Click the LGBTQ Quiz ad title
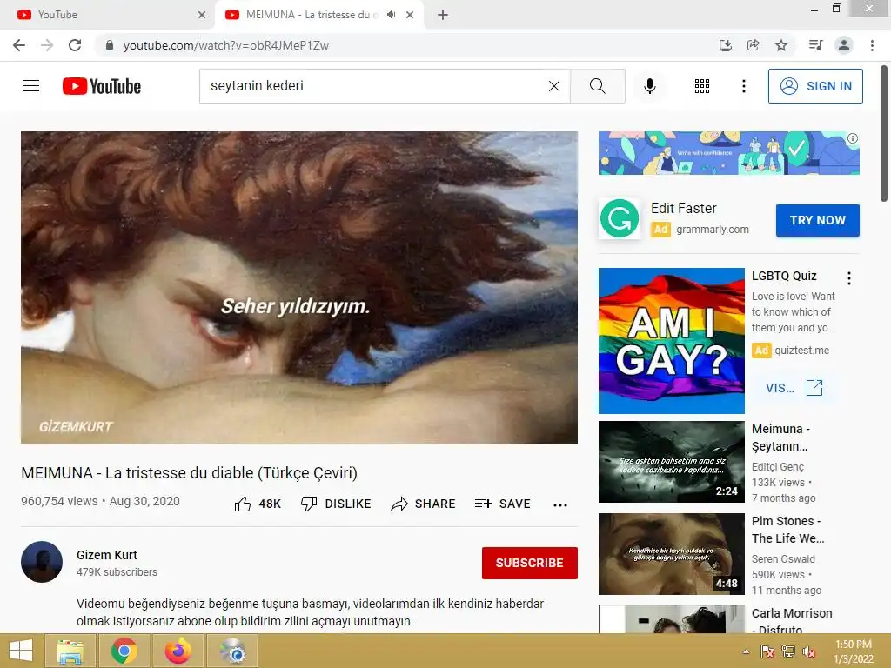This screenshot has width=891, height=668. [784, 276]
